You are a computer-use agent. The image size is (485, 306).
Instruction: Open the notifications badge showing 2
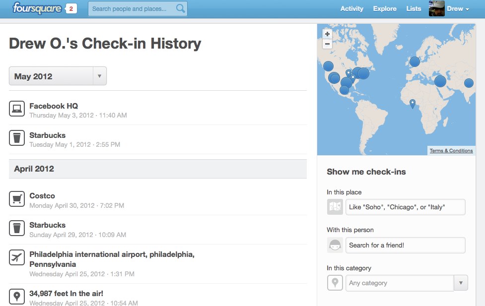(x=71, y=8)
